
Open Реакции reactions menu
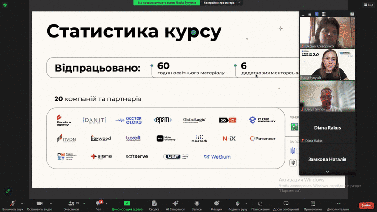pyautogui.click(x=216, y=205)
